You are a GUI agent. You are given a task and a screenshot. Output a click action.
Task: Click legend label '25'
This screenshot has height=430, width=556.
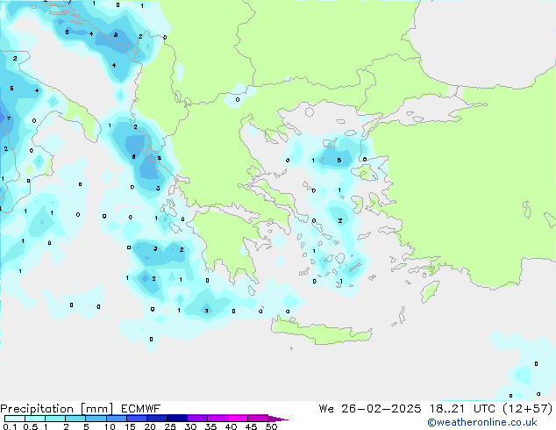pyautogui.click(x=170, y=426)
